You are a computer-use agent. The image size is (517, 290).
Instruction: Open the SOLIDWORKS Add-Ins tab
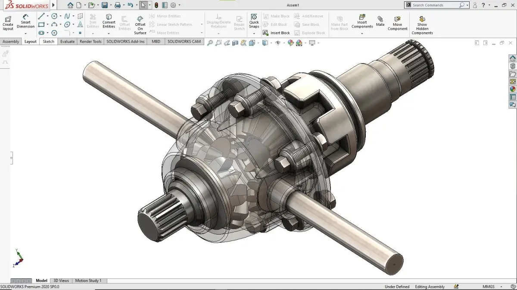(x=125, y=42)
